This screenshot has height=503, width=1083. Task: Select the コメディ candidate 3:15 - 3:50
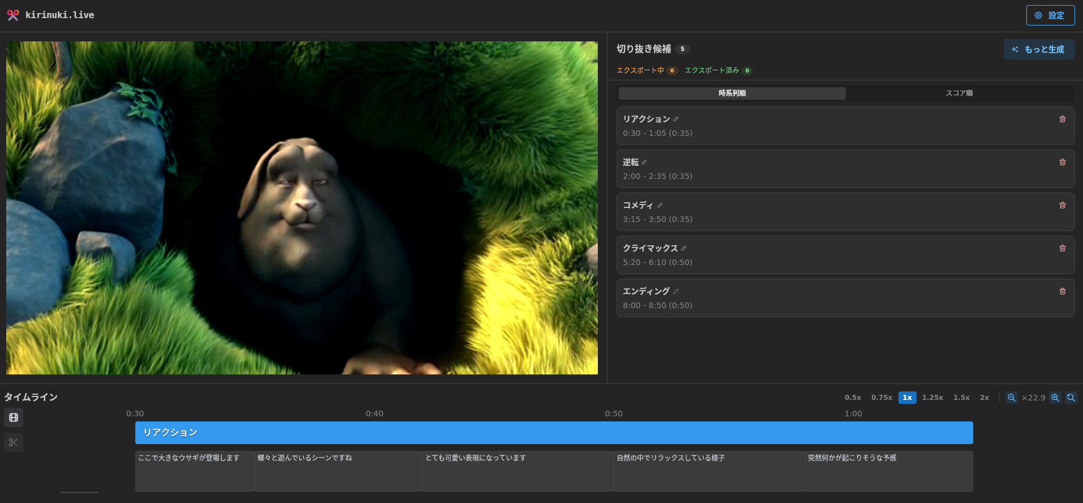click(845, 212)
